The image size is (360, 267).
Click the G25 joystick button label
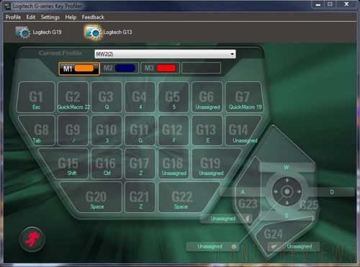pyautogui.click(x=309, y=205)
